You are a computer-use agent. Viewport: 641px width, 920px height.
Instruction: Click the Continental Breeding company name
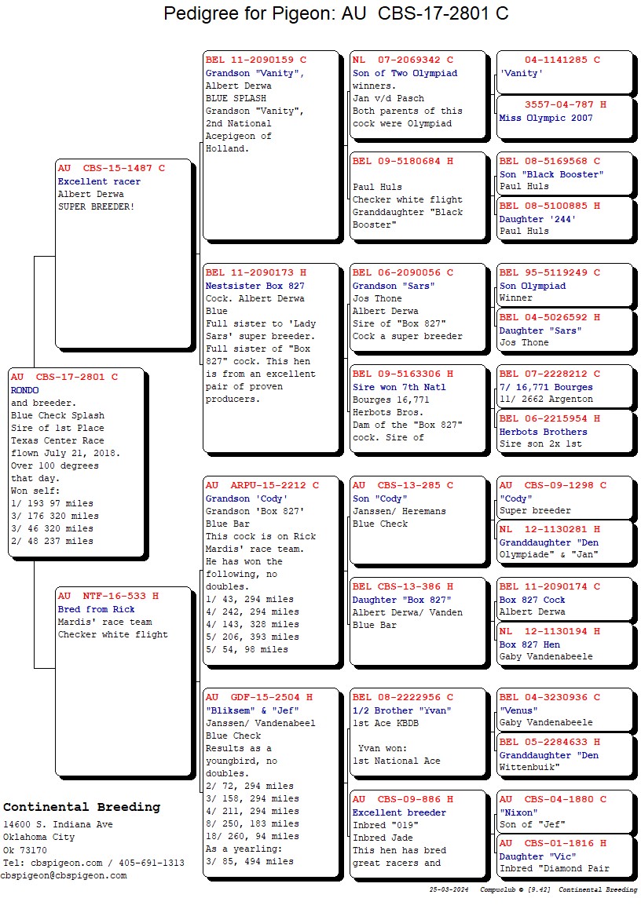click(x=82, y=807)
